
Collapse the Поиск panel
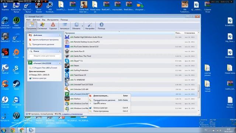click(60, 51)
